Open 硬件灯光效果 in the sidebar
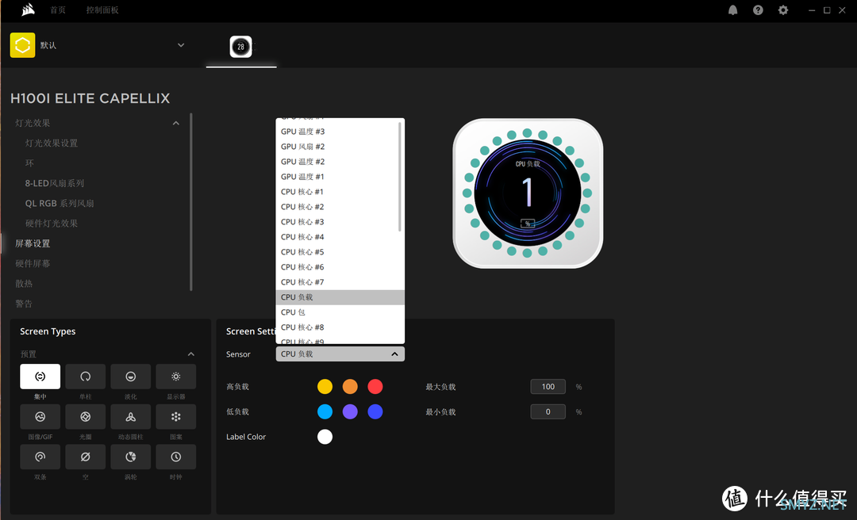 (52, 224)
